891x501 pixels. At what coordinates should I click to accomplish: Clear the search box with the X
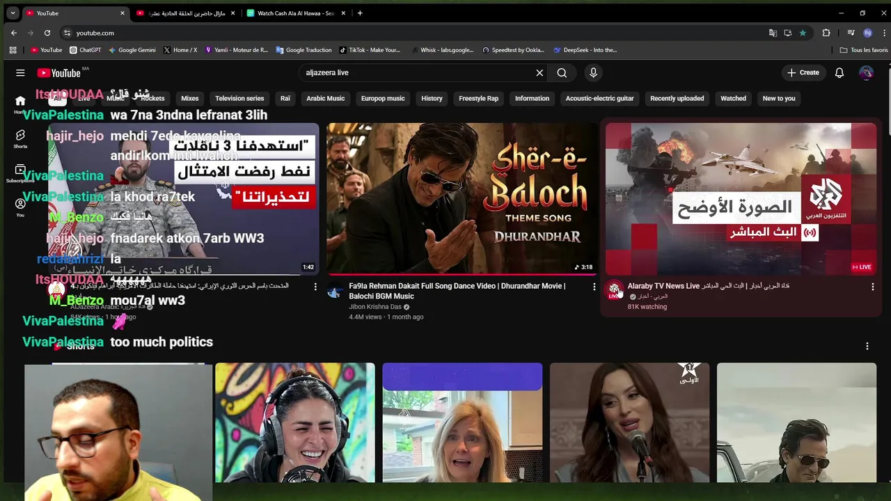[x=539, y=72]
